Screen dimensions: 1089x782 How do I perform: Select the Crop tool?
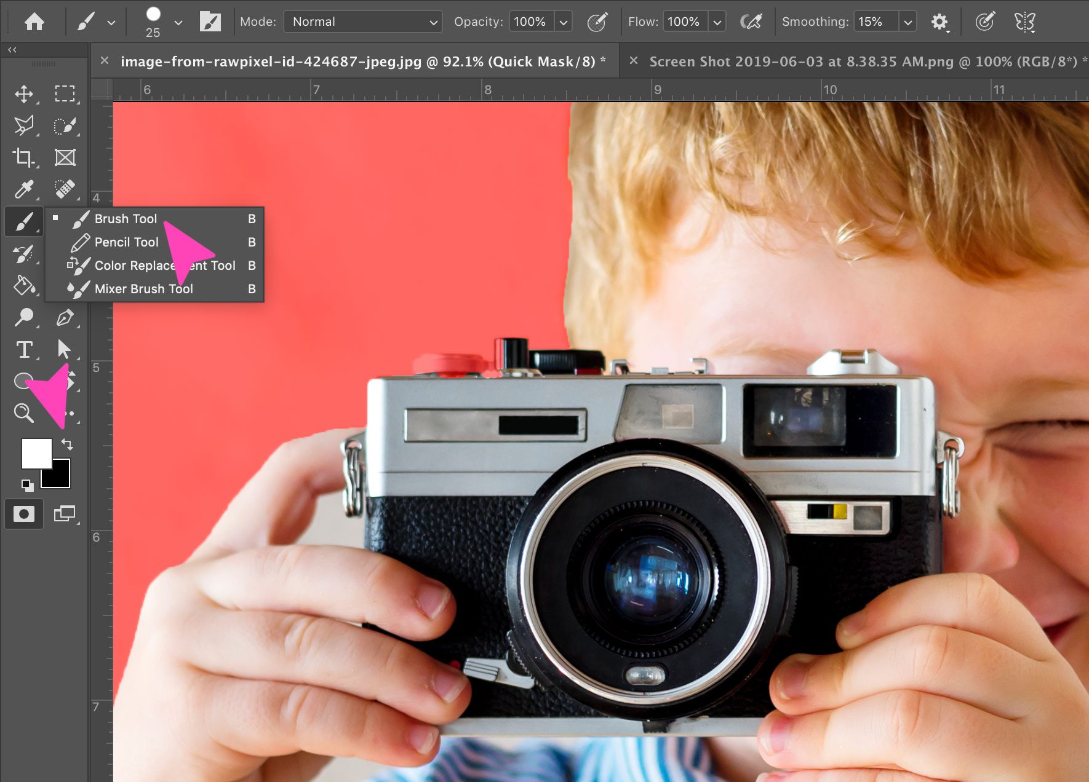(22, 157)
